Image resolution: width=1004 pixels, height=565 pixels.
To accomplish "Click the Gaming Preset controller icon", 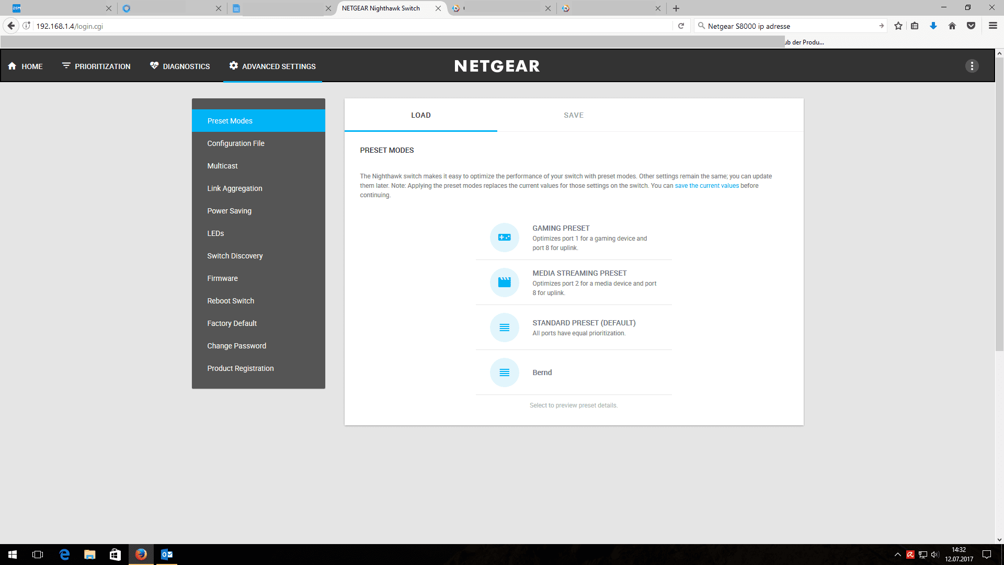I will click(x=504, y=238).
